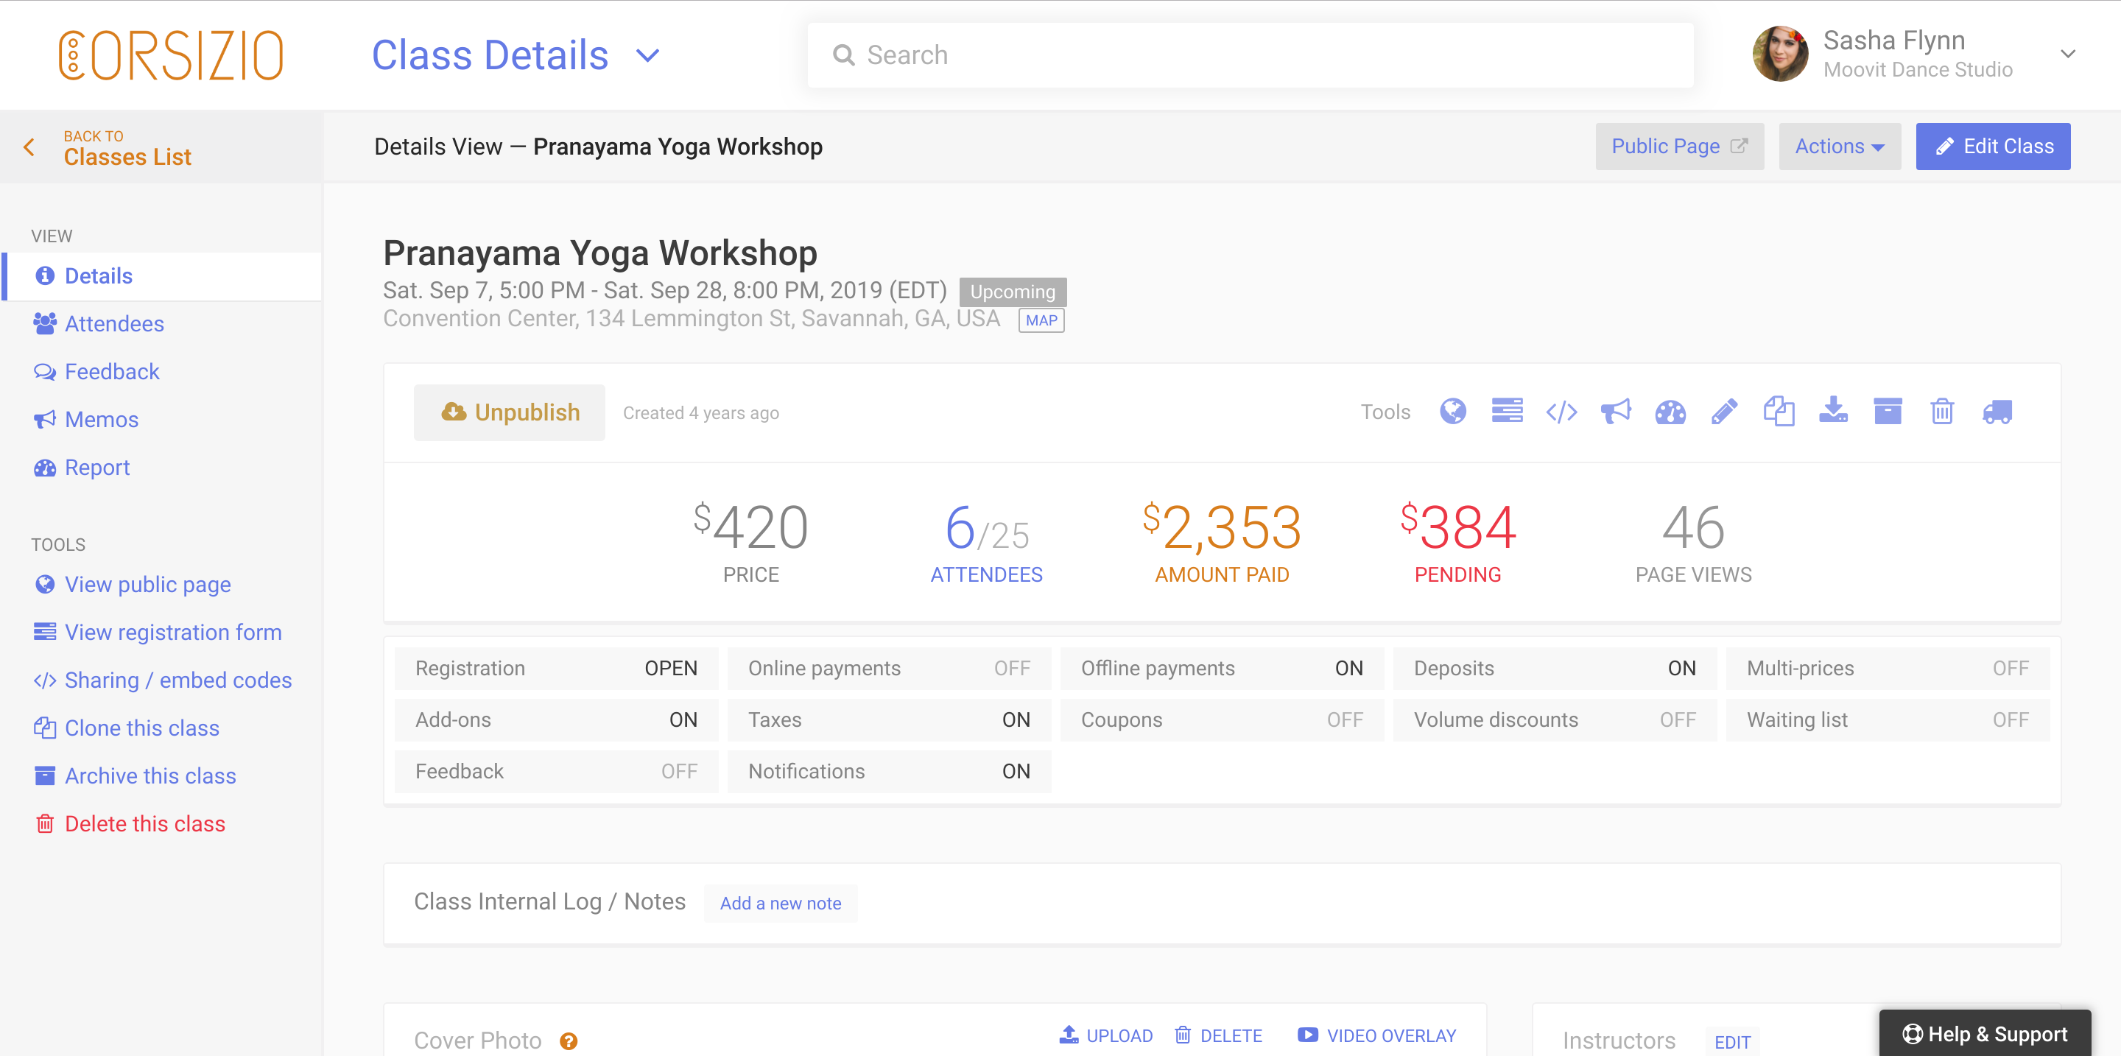Expand the Class Details title dropdown
This screenshot has width=2121, height=1056.
point(648,55)
